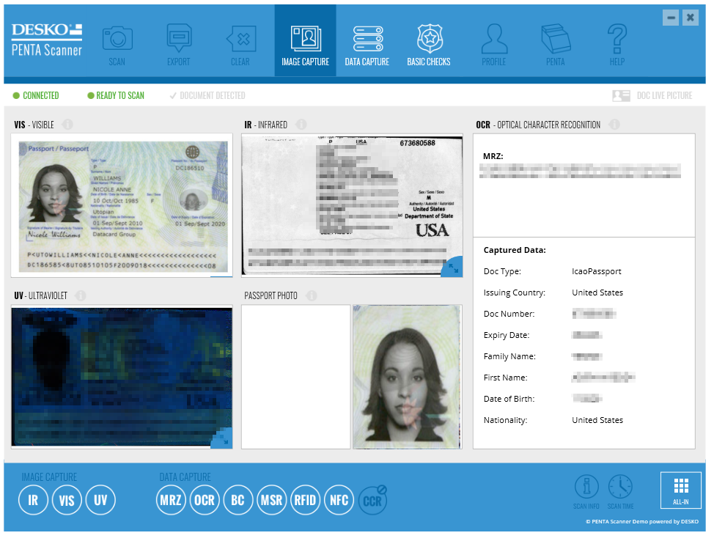
Task: Open the EXPORT function
Action: [178, 40]
